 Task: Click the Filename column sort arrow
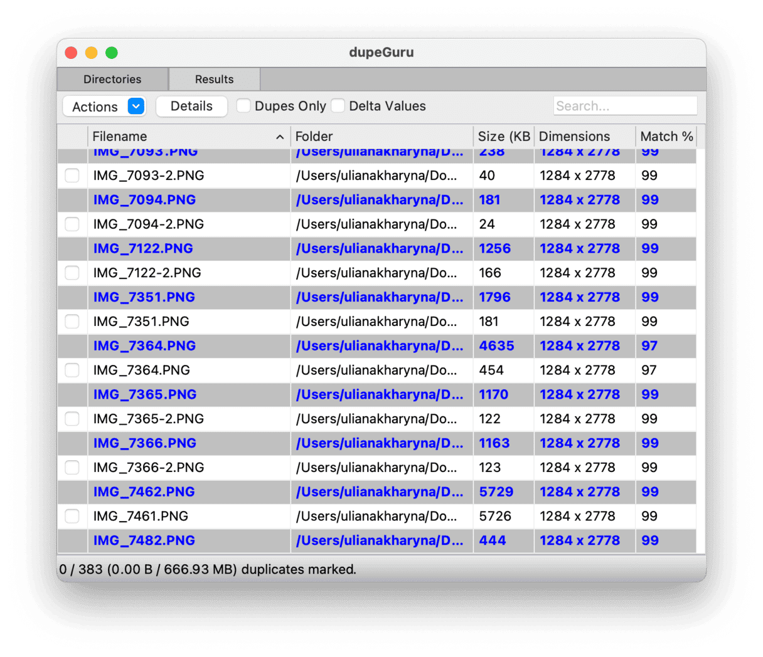click(280, 136)
